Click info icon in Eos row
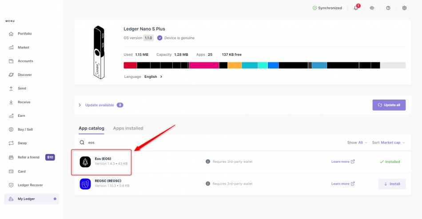 tap(208, 161)
